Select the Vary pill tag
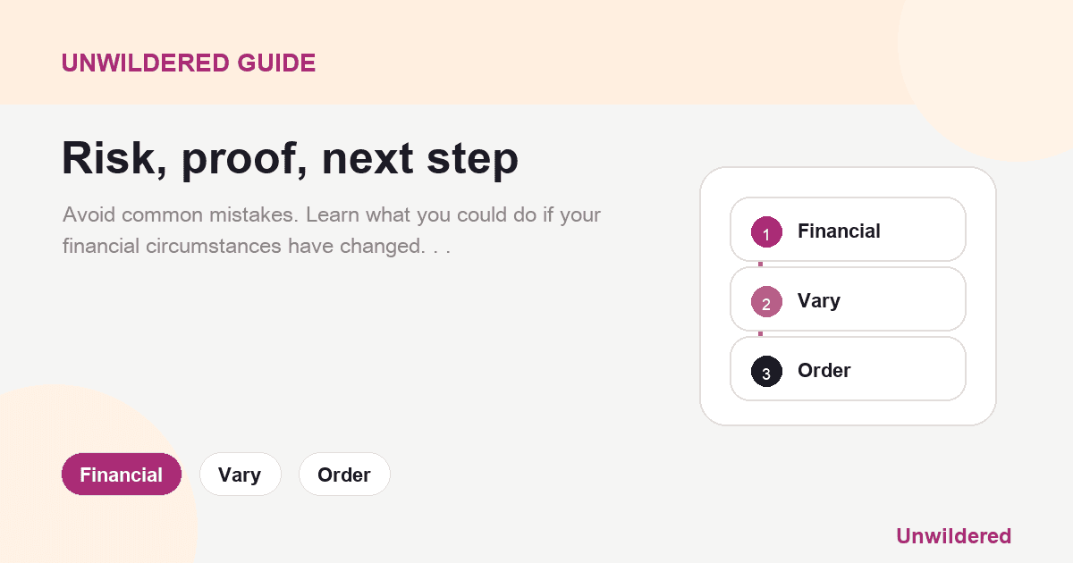Screen dimensions: 1073x563 click(240, 475)
